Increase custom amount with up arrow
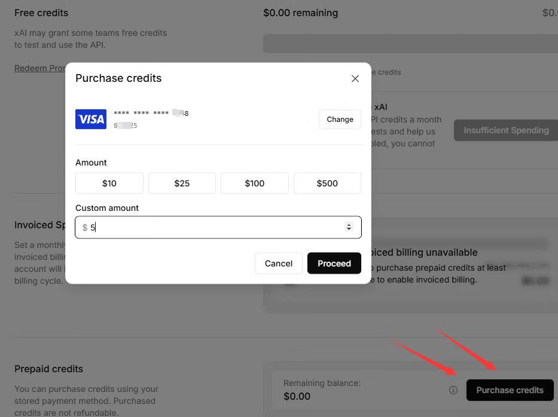Image resolution: width=558 pixels, height=417 pixels. tap(349, 225)
